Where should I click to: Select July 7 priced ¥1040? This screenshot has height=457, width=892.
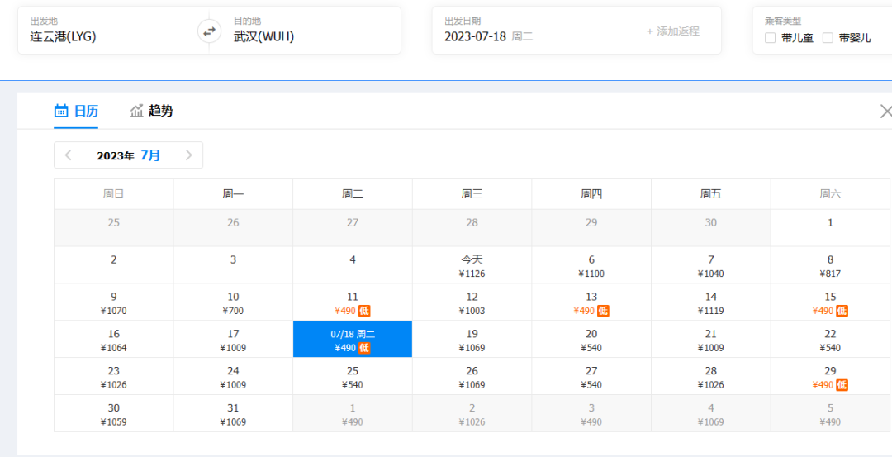tap(711, 264)
